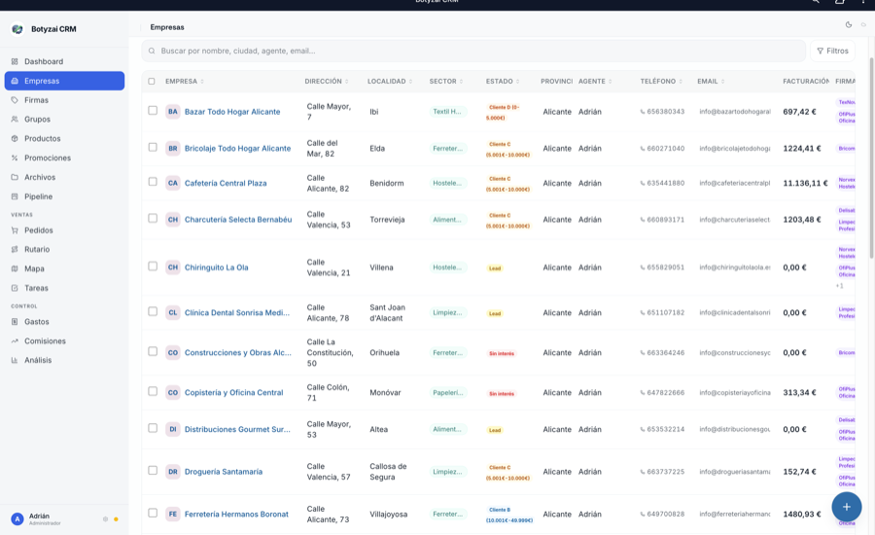Check the Bricolaje Todo Hogar Alicante row
The image size is (875, 535).
(153, 148)
